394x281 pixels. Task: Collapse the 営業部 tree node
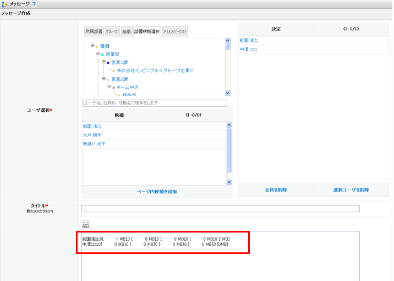97,55
